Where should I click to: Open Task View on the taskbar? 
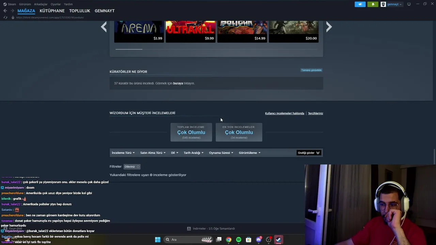pos(219,240)
